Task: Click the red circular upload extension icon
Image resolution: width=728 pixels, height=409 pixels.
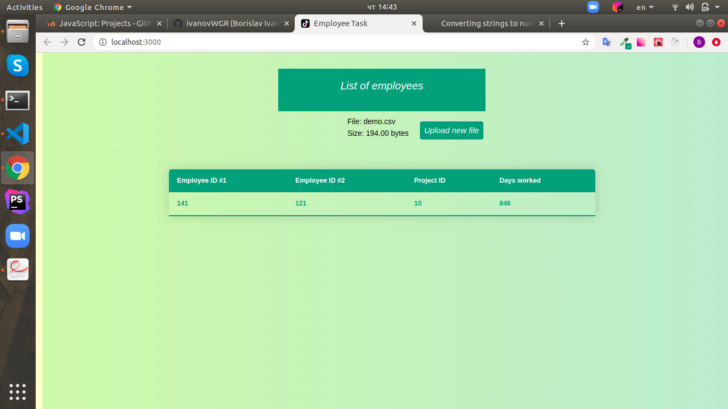Action: coord(716,42)
